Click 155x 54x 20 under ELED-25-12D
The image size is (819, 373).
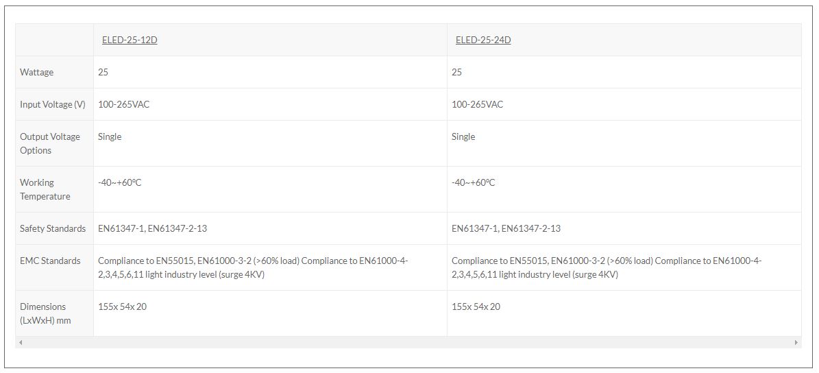[x=122, y=306]
